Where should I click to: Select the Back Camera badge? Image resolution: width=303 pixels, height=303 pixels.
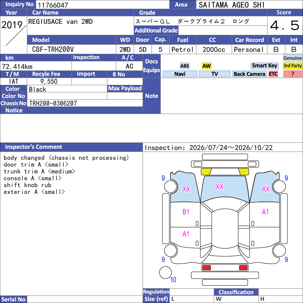[x=249, y=74]
